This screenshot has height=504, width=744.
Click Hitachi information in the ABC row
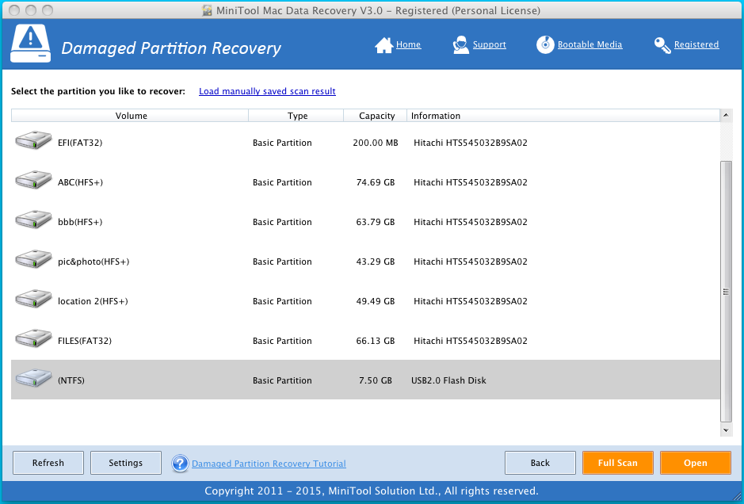(x=470, y=182)
